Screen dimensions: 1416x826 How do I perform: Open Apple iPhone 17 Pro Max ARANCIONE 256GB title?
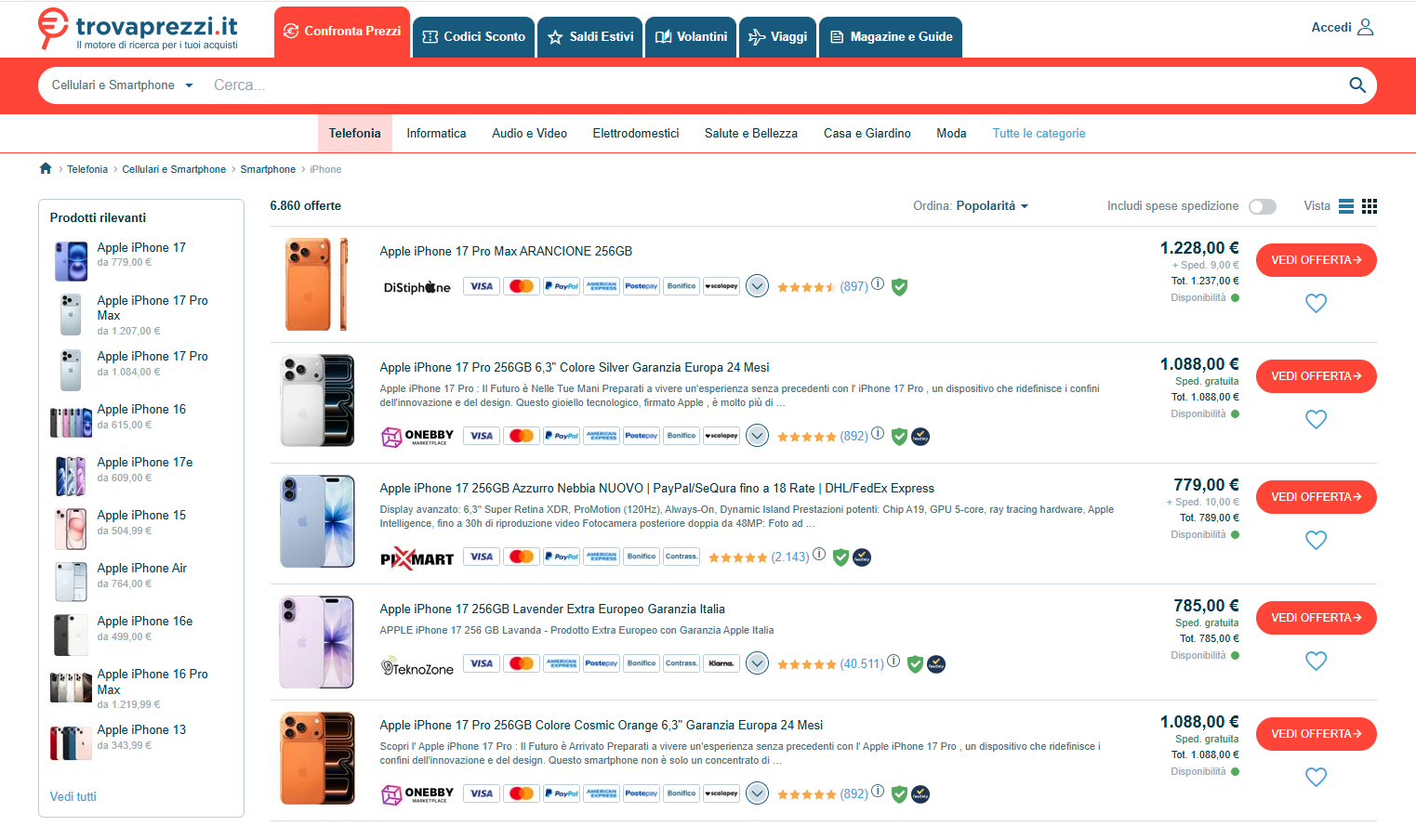click(x=506, y=252)
